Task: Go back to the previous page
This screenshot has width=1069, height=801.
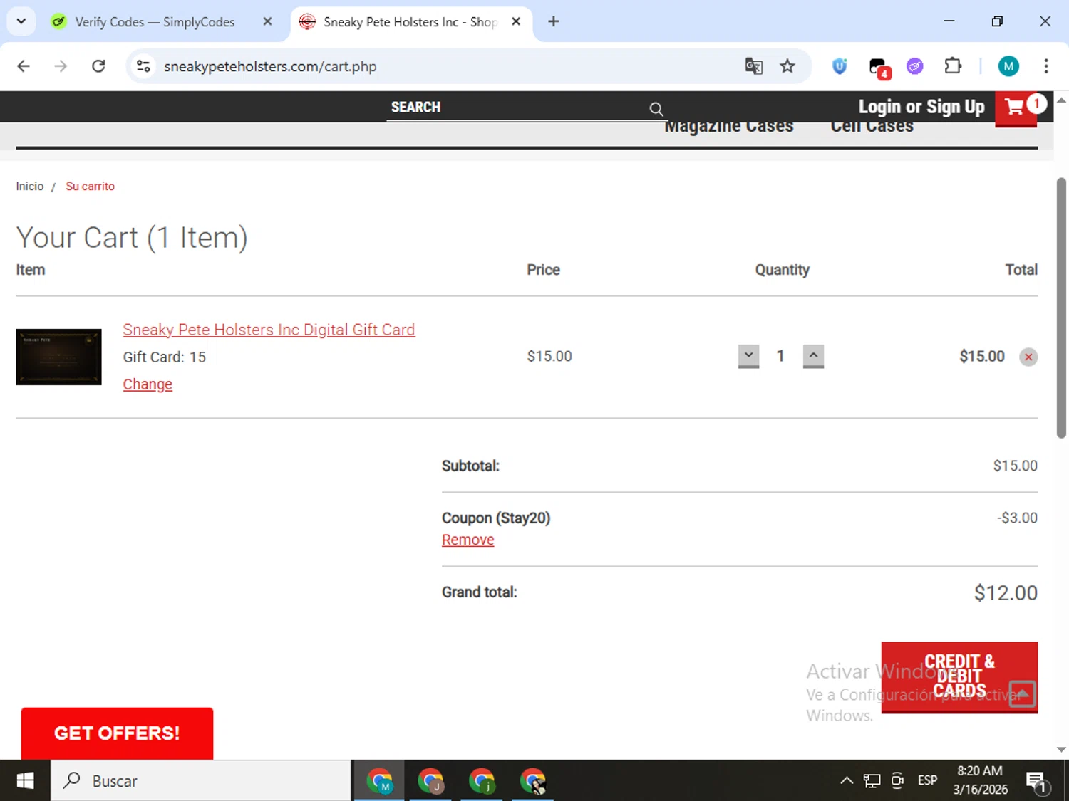Action: 24,66
